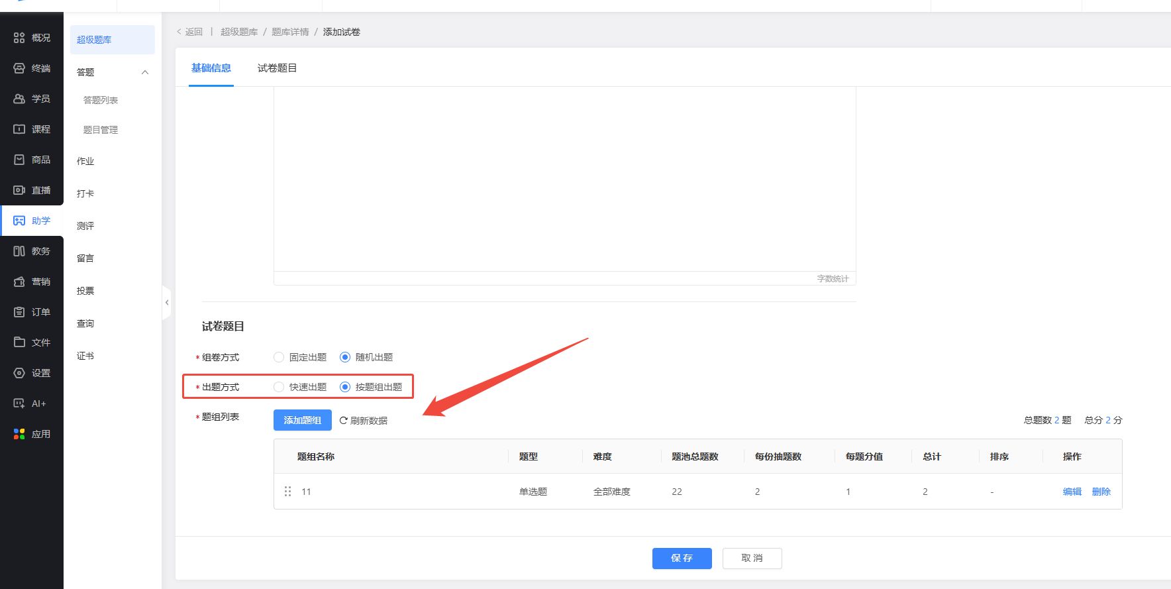Screen dimensions: 1171x589
Task: Click the 全部难度 cell in row 11
Action: [x=612, y=492]
